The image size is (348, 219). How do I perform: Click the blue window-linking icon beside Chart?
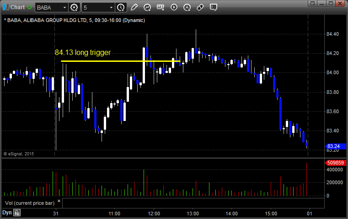(x=6, y=7)
